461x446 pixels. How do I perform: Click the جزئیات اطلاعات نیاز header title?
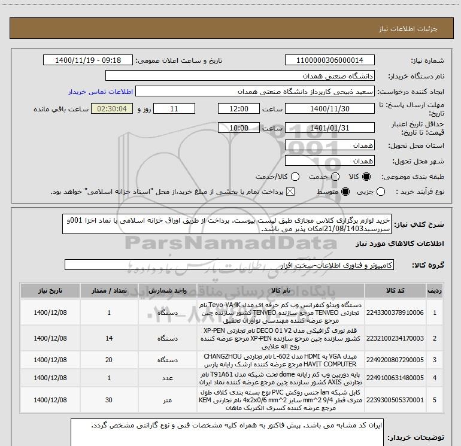click(408, 29)
